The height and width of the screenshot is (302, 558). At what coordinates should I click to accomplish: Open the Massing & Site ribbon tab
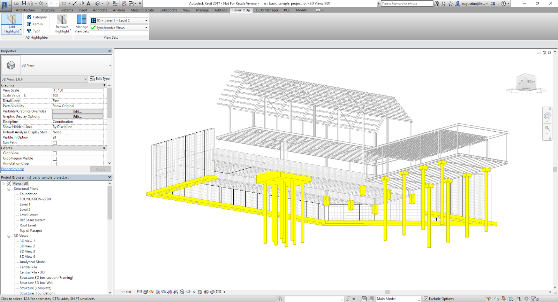(142, 10)
